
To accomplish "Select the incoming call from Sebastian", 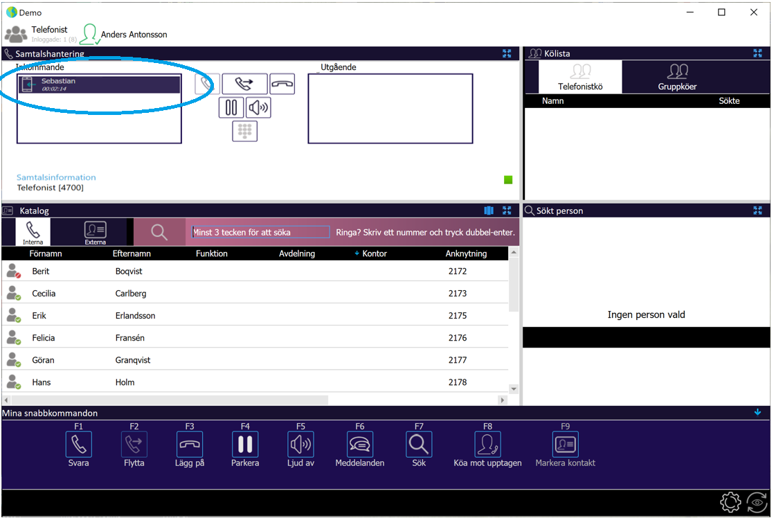I will [100, 84].
